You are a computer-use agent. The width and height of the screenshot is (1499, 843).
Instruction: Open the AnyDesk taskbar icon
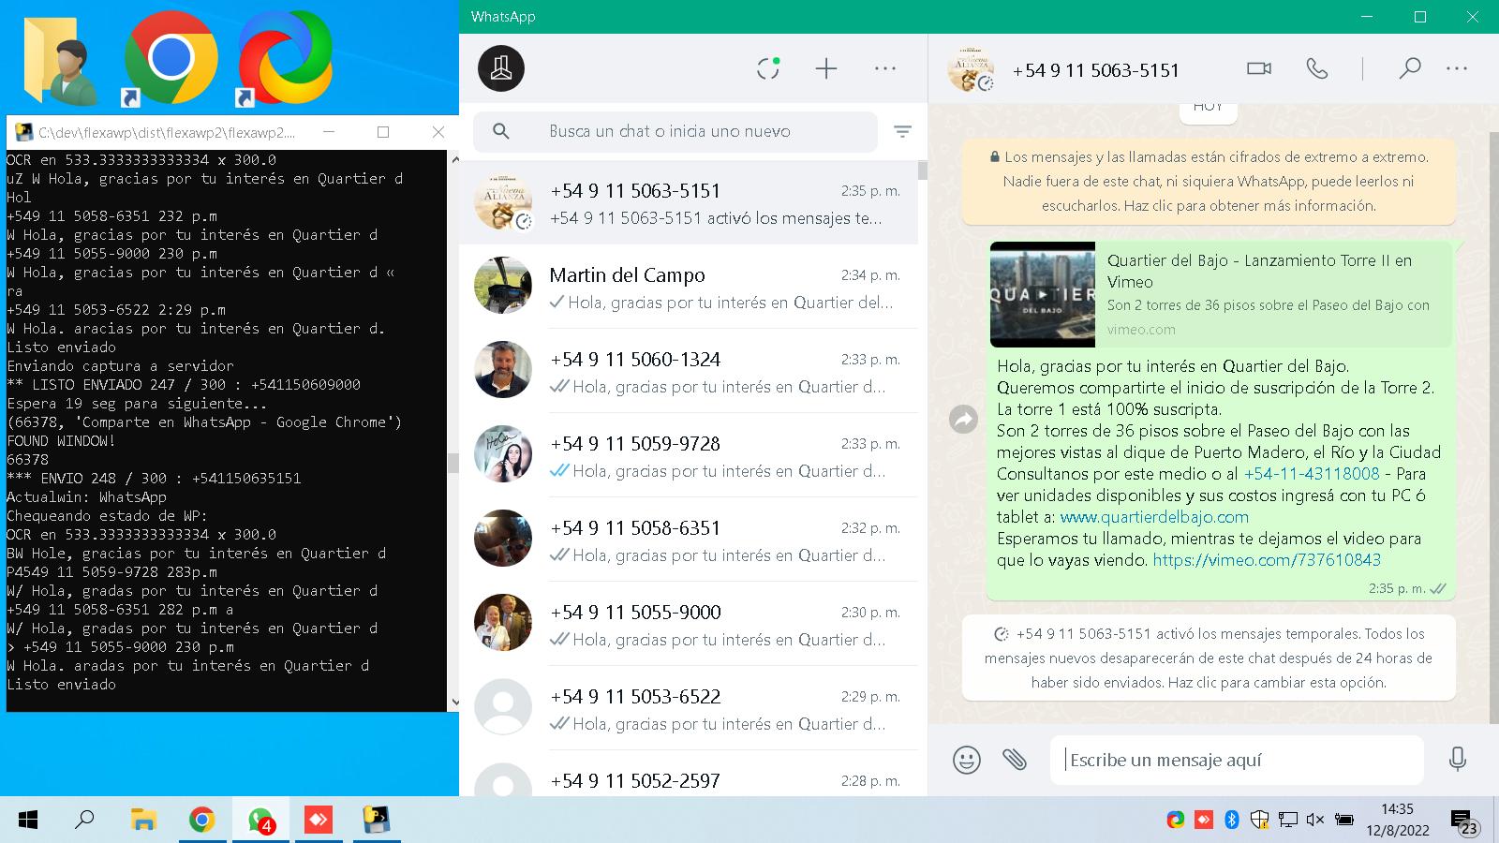319,821
